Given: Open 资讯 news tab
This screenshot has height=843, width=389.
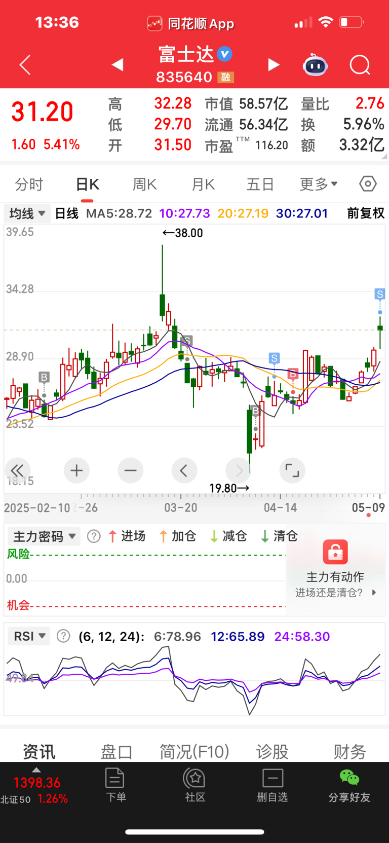Looking at the screenshot, I should click(39, 751).
